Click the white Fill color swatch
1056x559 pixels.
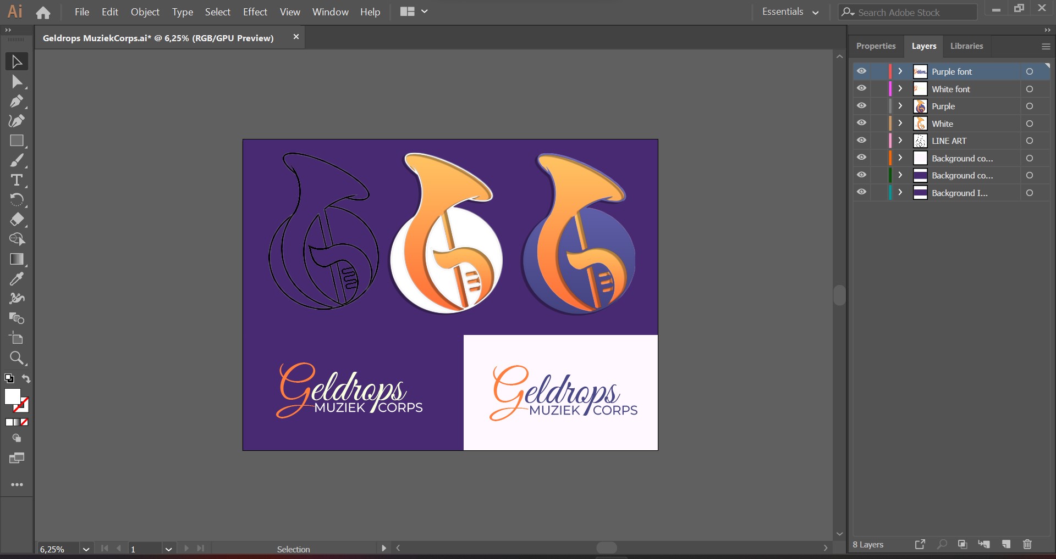[12, 396]
